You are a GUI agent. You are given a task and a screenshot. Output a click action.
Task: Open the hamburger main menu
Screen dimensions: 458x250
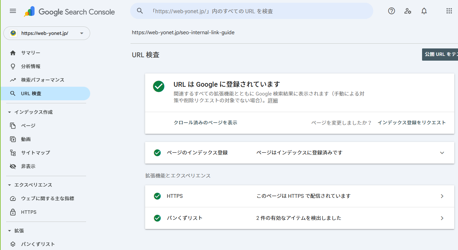13,11
